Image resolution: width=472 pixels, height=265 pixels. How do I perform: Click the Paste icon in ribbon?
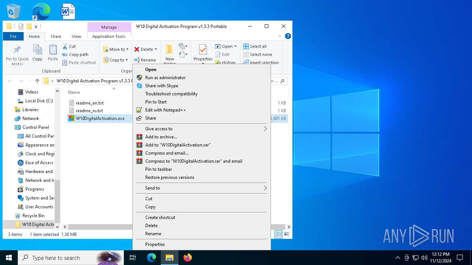[53, 50]
